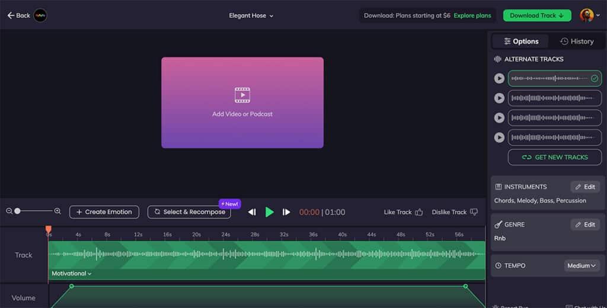The height and width of the screenshot is (308, 607).
Task: Select the first alternate track with checkmark
Action: point(555,78)
